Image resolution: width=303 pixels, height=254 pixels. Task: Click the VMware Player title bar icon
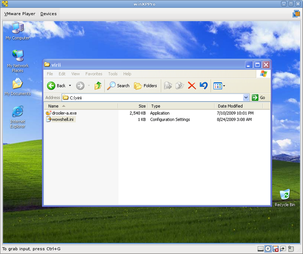tap(5, 4)
